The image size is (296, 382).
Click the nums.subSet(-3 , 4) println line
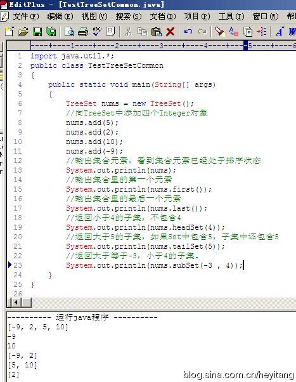click(154, 265)
